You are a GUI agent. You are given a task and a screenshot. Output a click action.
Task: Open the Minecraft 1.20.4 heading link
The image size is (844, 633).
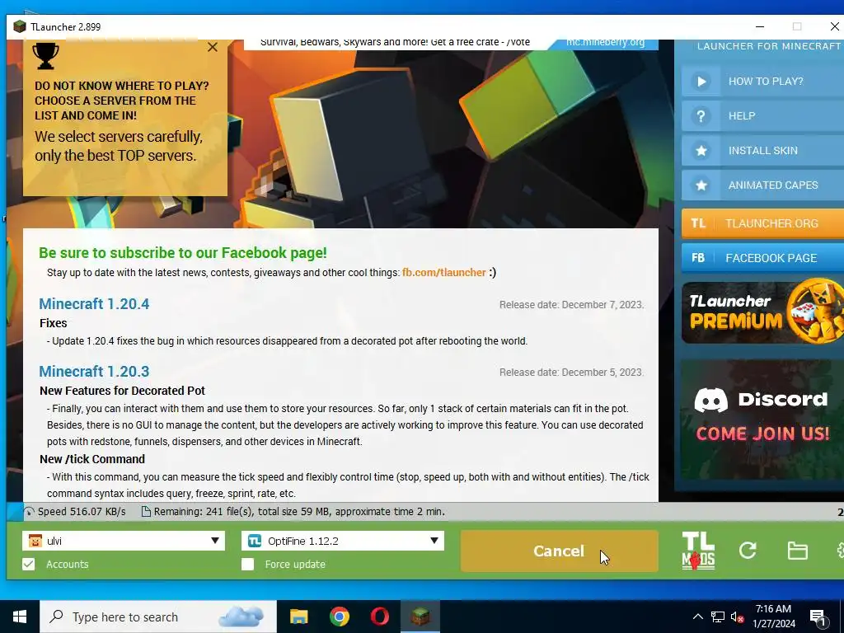[x=94, y=303]
